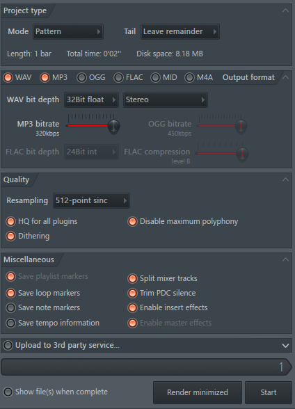295x409 pixels.
Task: Enable the OGG output format
Action: pyautogui.click(x=81, y=78)
